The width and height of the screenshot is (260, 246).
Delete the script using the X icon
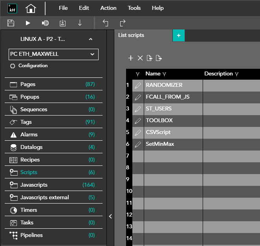tap(140, 58)
